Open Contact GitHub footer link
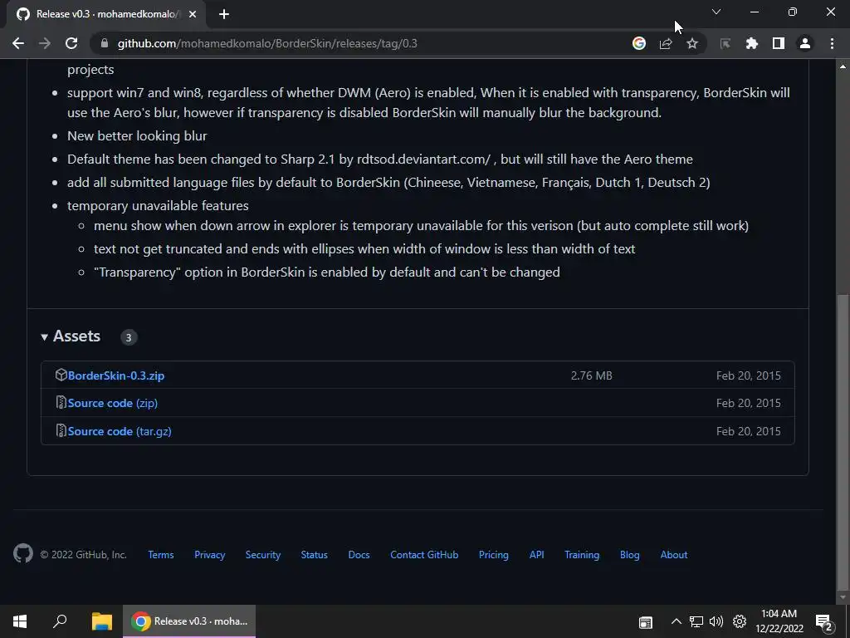 pyautogui.click(x=424, y=554)
